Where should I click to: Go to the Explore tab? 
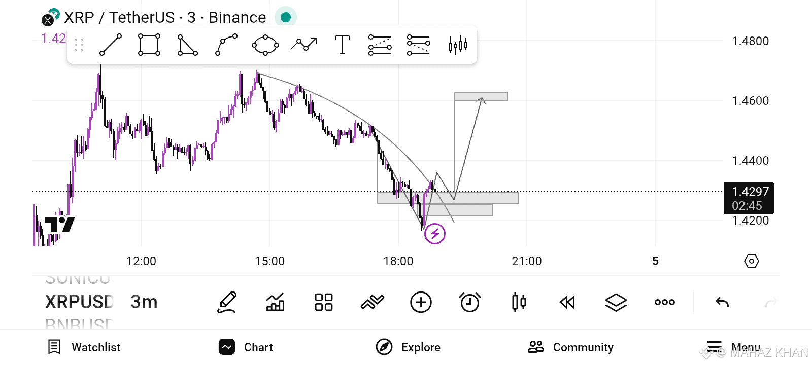(408, 347)
